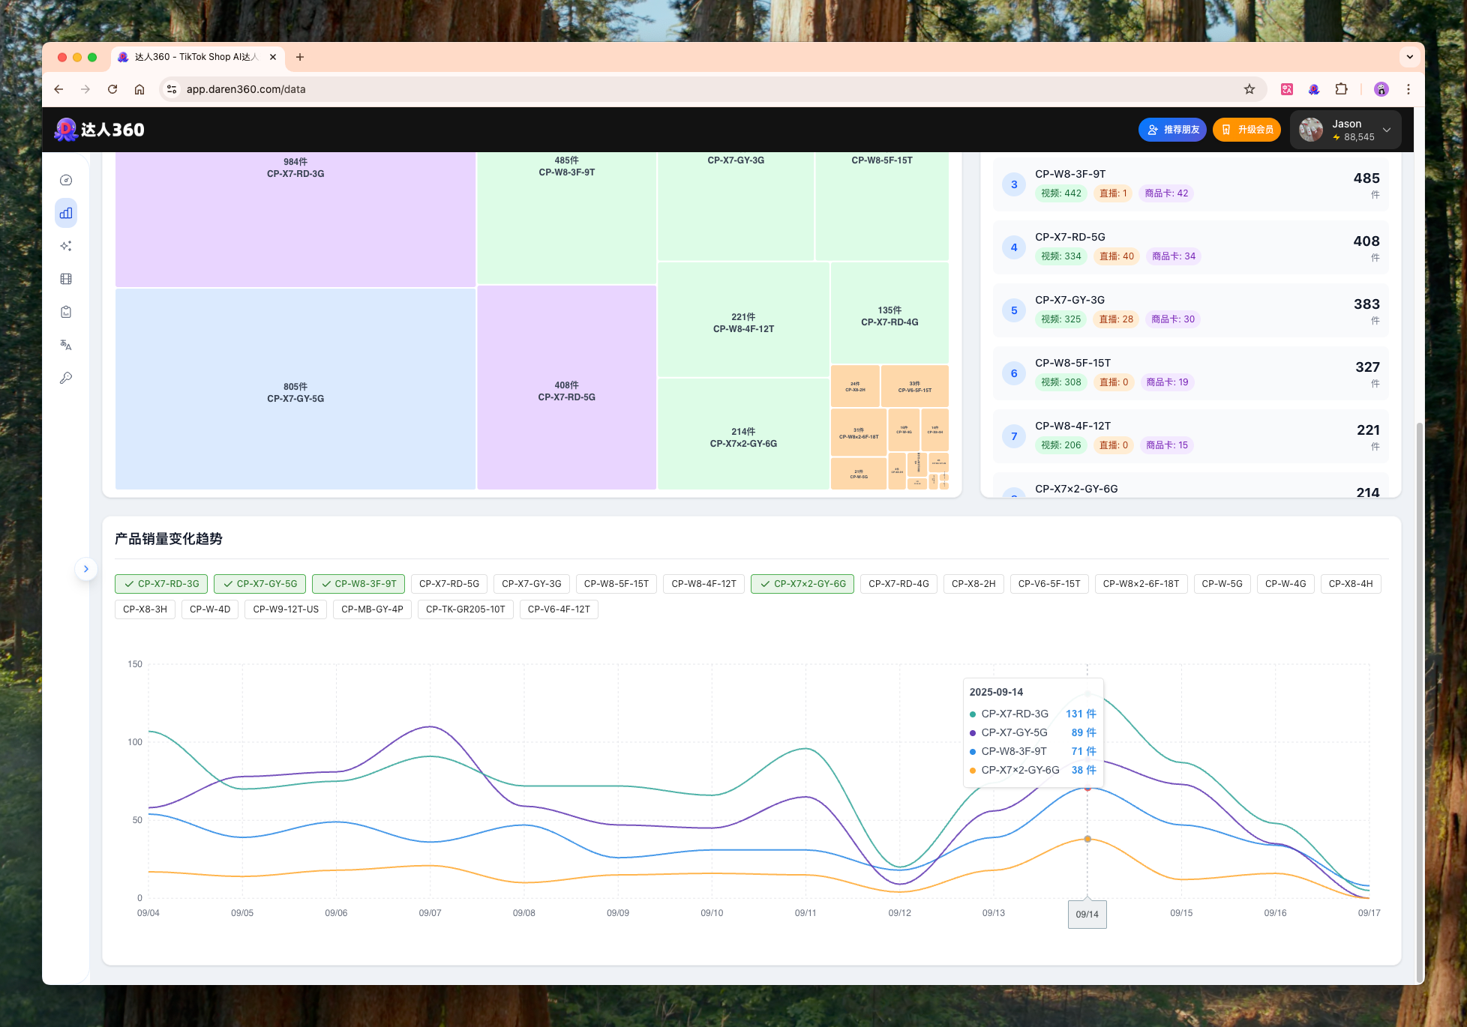This screenshot has width=1467, height=1027.
Task: Open the key icon in sidebar
Action: click(66, 378)
